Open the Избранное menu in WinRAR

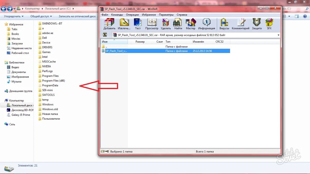149,15
